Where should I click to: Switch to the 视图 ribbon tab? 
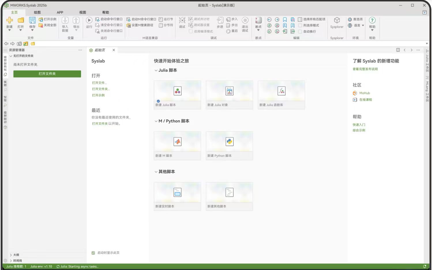click(x=83, y=12)
